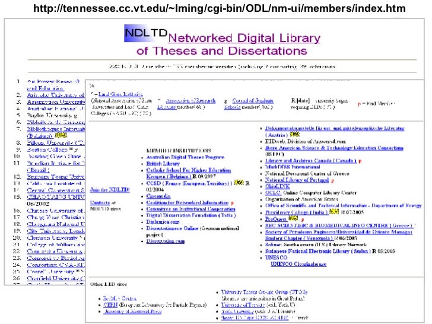Open the UNESCO link
The height and width of the screenshot is (324, 432).
pos(277,258)
